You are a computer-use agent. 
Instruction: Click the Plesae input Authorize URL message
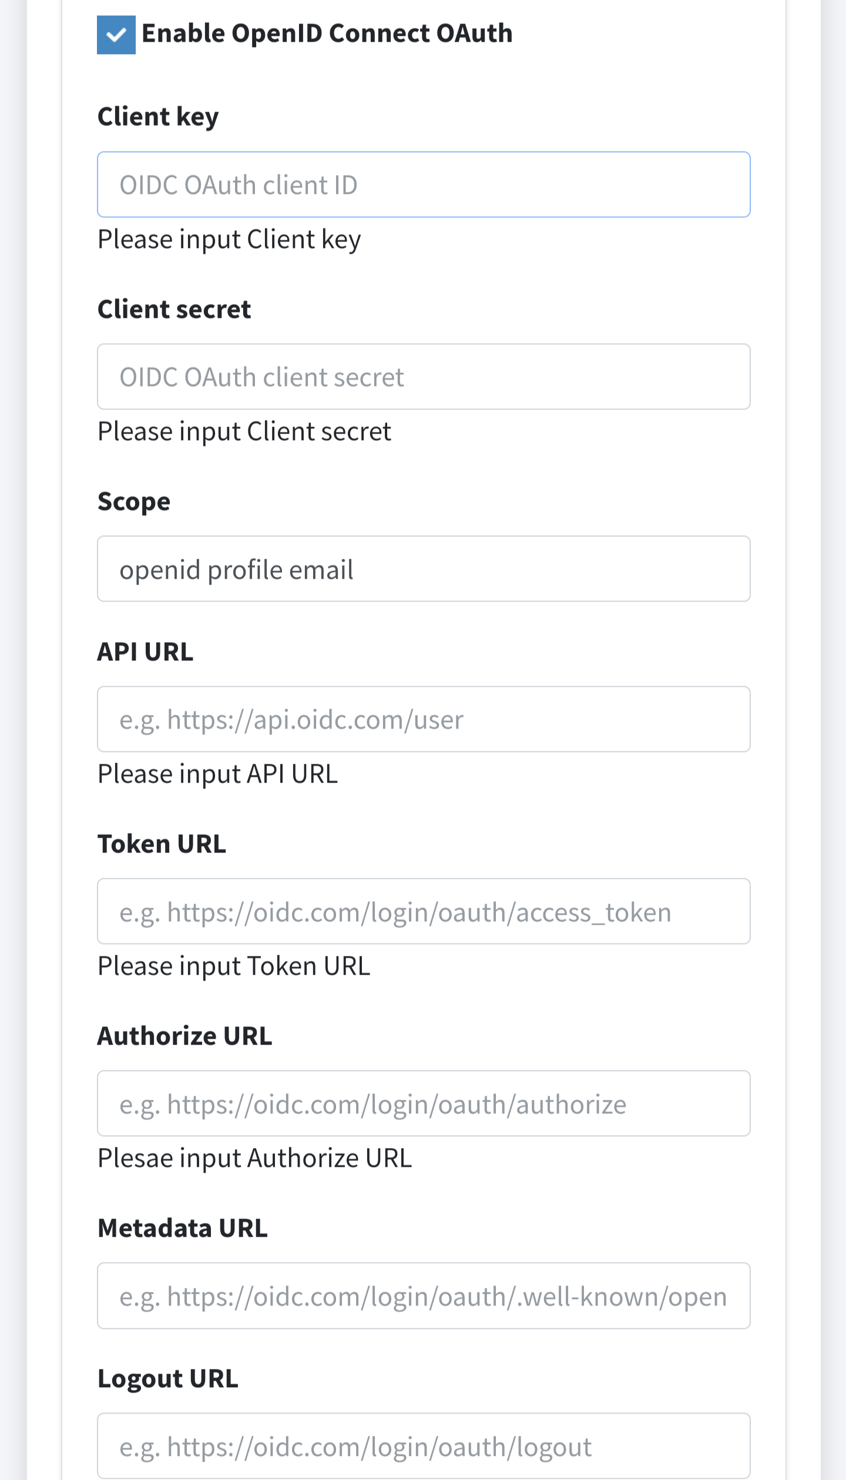[254, 1156]
